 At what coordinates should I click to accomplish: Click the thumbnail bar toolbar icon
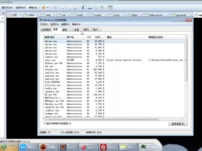click(90, 7)
